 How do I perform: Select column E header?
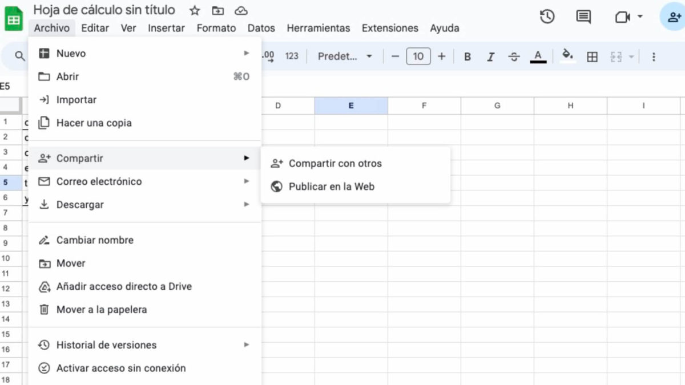pyautogui.click(x=351, y=106)
